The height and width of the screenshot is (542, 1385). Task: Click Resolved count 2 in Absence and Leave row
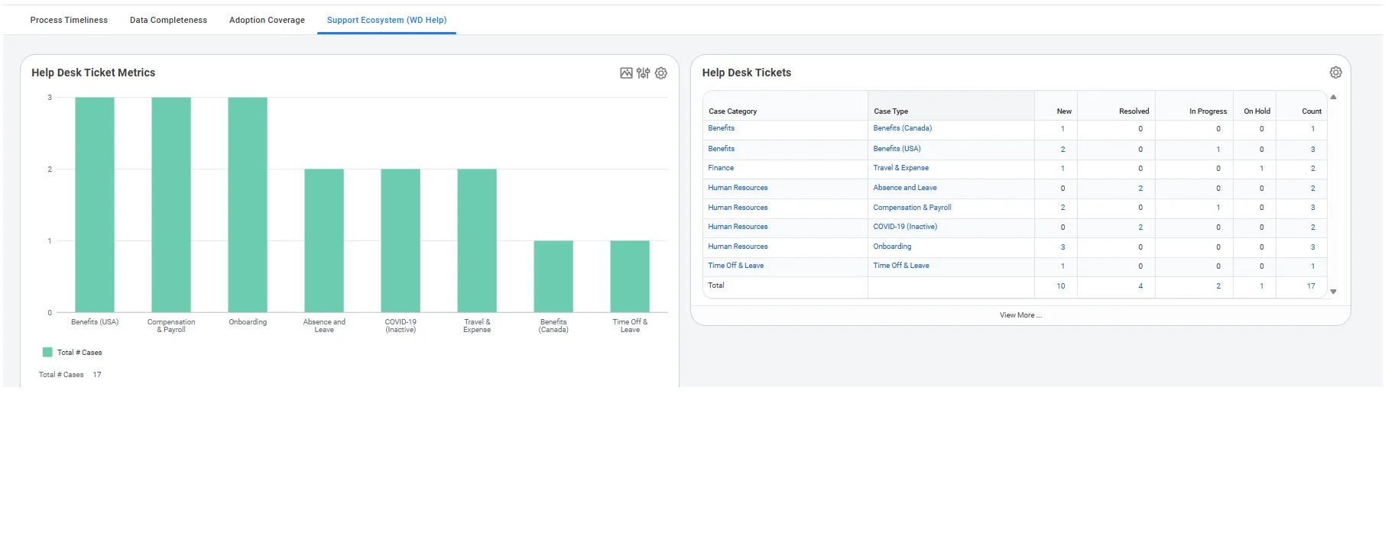tap(1140, 189)
